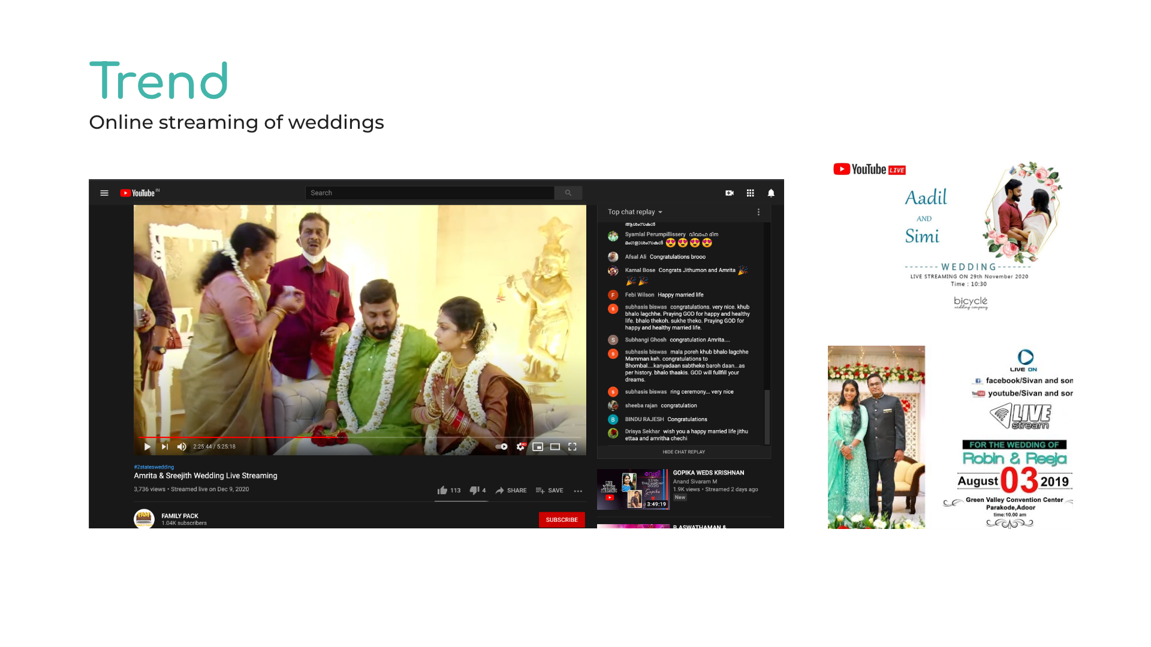The image size is (1151, 647).
Task: Click the LIVE stream logo on the Robin & Reeja poster
Action: click(1020, 416)
